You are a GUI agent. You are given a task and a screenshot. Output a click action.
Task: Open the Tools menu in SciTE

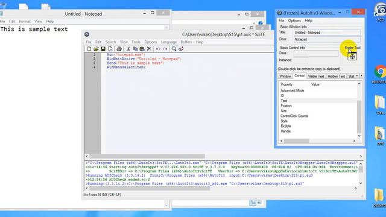[x=136, y=42]
